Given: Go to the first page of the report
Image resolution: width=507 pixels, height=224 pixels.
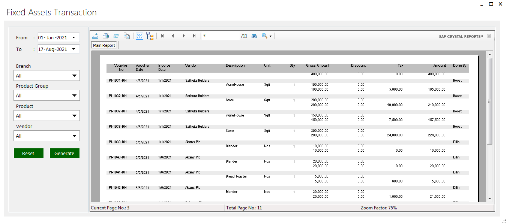Looking at the screenshot, I should [162, 36].
